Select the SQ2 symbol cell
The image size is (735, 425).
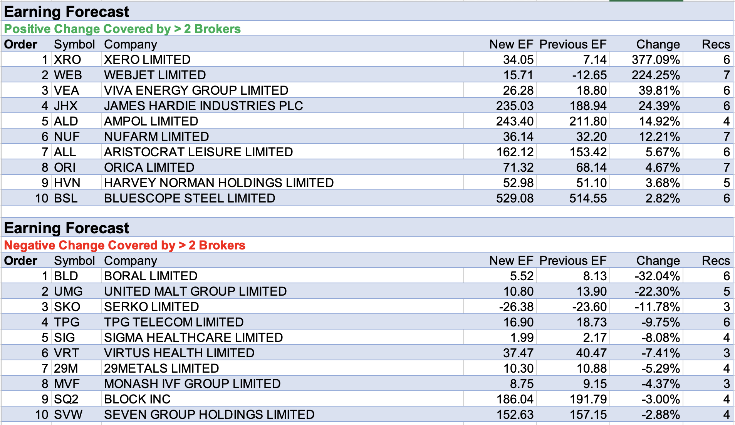[66, 399]
